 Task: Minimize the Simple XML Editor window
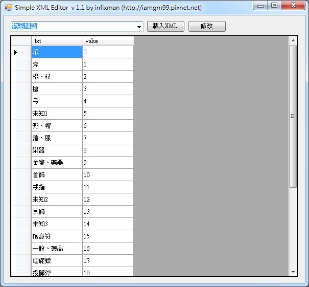pyautogui.click(x=260, y=6)
